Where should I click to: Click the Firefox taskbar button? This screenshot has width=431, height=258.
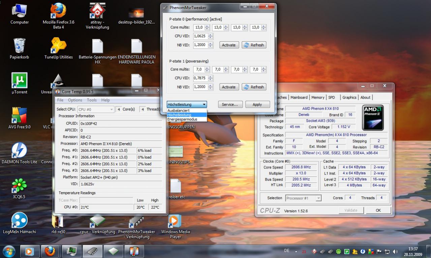click(x=50, y=251)
